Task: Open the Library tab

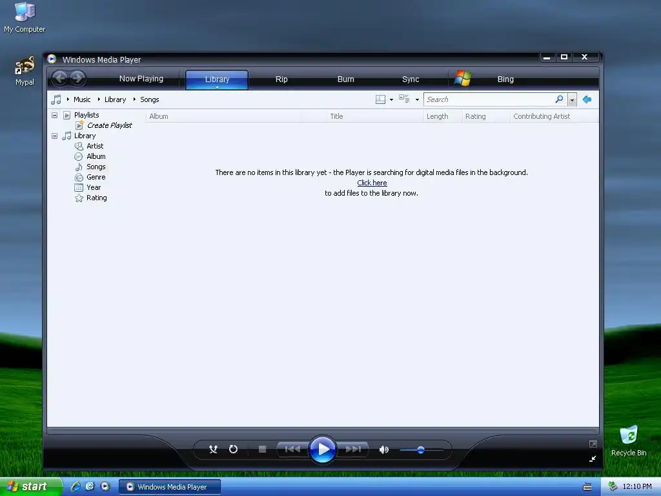Action: click(217, 79)
